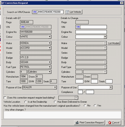
Task: Click the Print Correction Request button
Action: [x=89, y=123]
